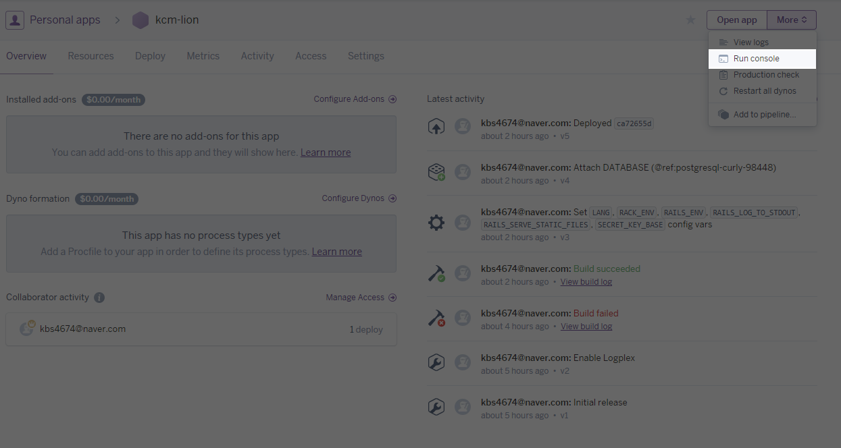Open the Resources tab

click(91, 56)
